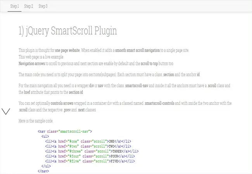
Task: Click the bold word "href" in the paragraph
Action: [27, 92]
